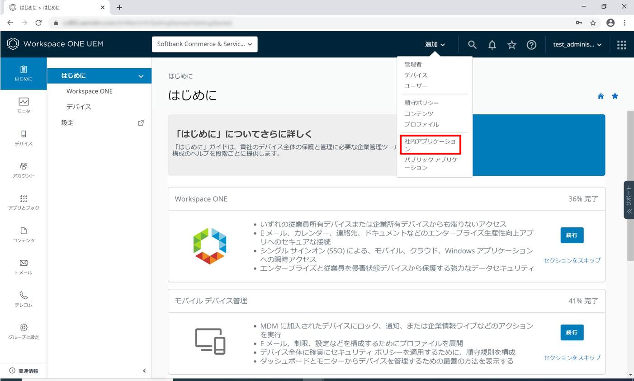The height and width of the screenshot is (381, 634).
Task: Click the vertical page scrollbar
Action: tap(630, 185)
